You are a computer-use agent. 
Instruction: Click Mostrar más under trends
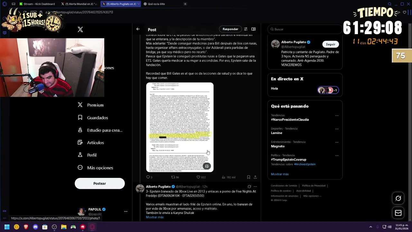tap(280, 174)
